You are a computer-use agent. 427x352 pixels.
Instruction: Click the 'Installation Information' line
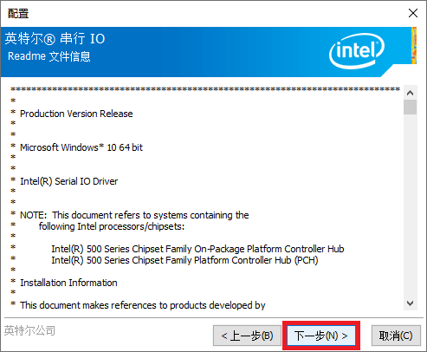pyautogui.click(x=68, y=283)
